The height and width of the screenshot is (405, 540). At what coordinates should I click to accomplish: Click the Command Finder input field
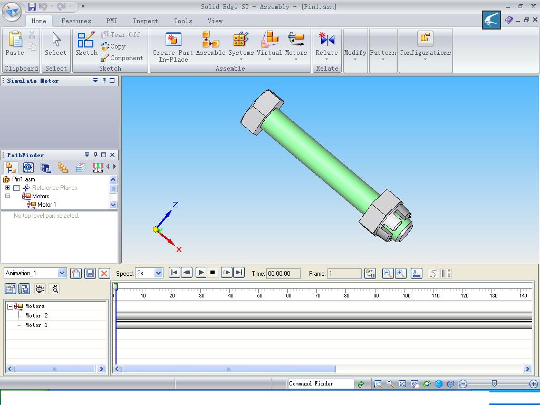tap(321, 384)
